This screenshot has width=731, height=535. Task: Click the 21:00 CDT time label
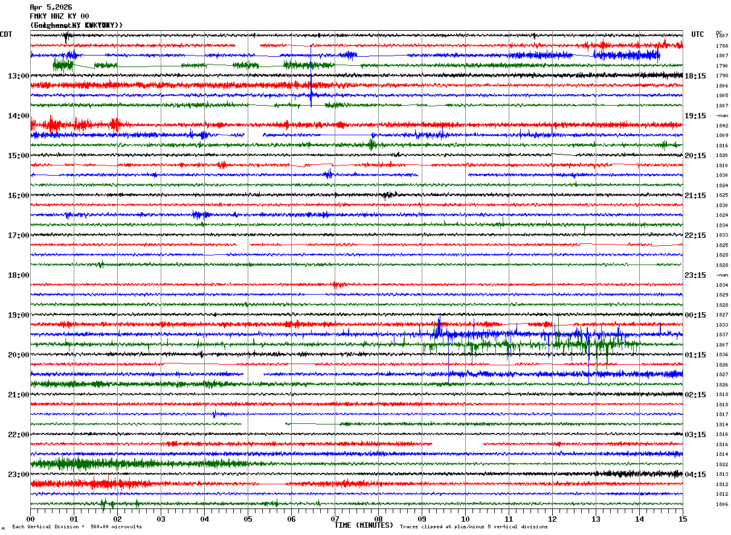pyautogui.click(x=19, y=394)
